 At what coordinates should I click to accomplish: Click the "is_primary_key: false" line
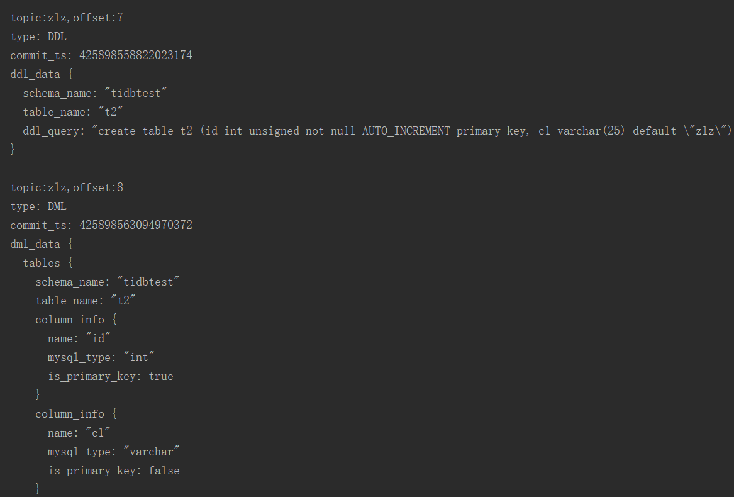(114, 471)
